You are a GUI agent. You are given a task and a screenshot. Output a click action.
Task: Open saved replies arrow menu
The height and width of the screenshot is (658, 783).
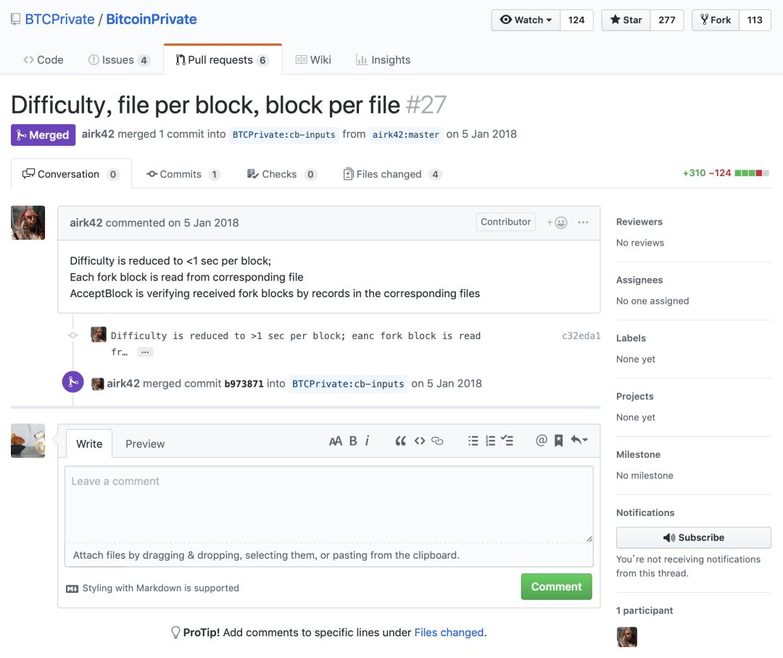(579, 440)
